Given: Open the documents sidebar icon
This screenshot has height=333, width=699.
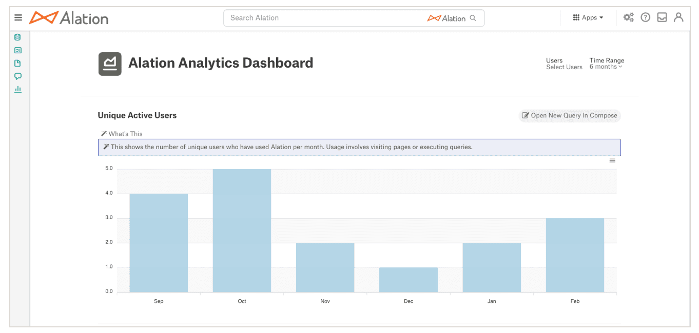Looking at the screenshot, I should (x=17, y=63).
